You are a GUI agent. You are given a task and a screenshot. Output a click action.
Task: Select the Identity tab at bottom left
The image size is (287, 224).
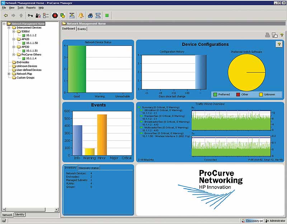tap(19, 215)
